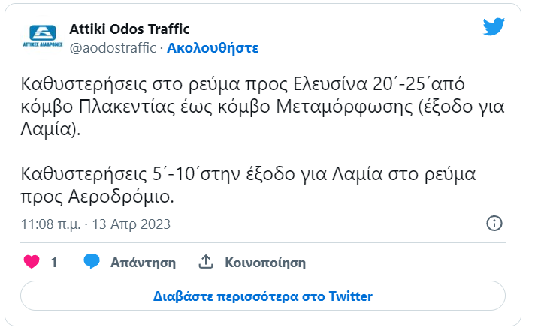
Task: Click the 13 Απρ 2023 date
Action: [131, 224]
